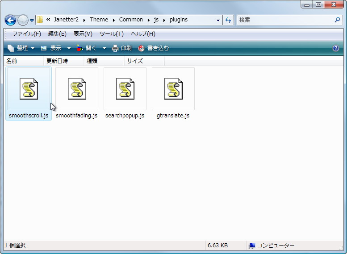Open the 表示(V) menu
The height and width of the screenshot is (254, 347).
pos(83,34)
